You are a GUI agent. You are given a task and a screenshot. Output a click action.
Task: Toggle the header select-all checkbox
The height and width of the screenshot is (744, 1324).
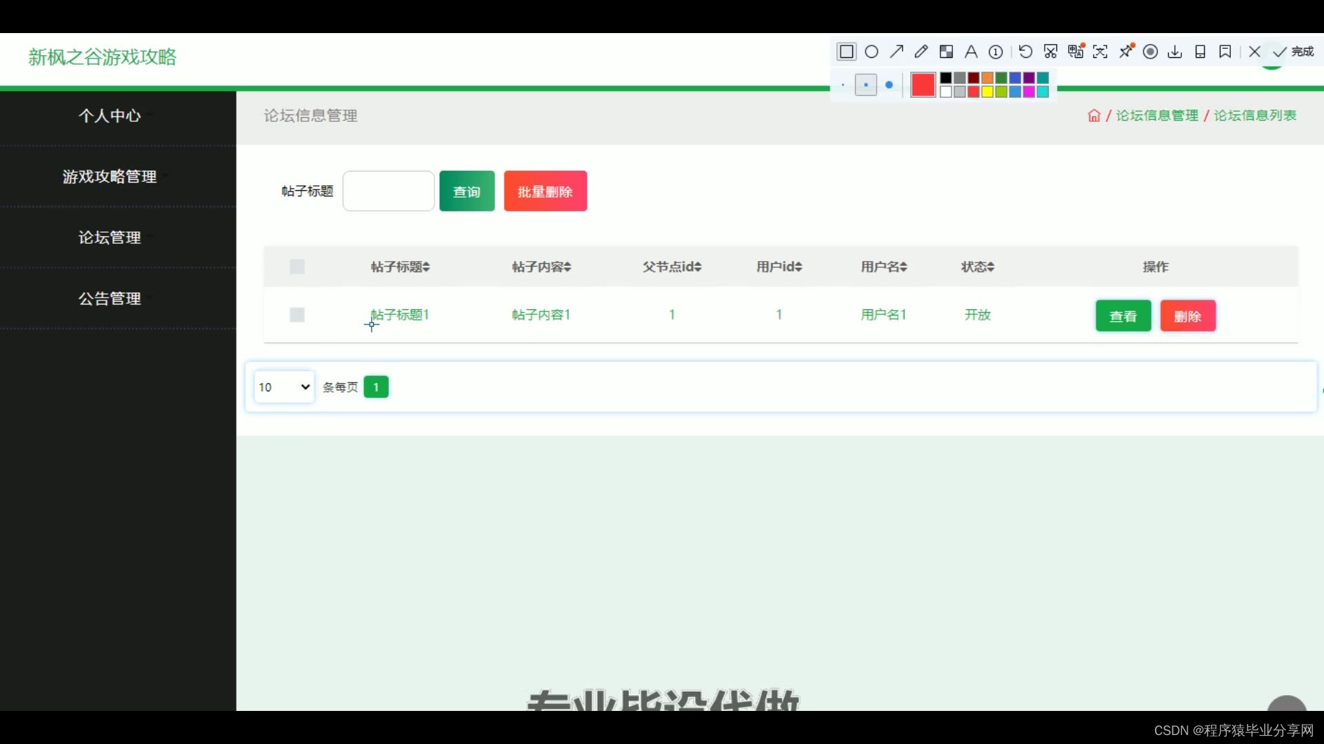(x=297, y=267)
